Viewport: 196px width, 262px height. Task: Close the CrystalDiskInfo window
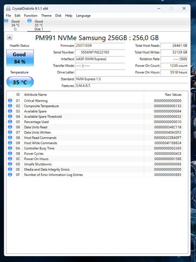tap(184, 8)
